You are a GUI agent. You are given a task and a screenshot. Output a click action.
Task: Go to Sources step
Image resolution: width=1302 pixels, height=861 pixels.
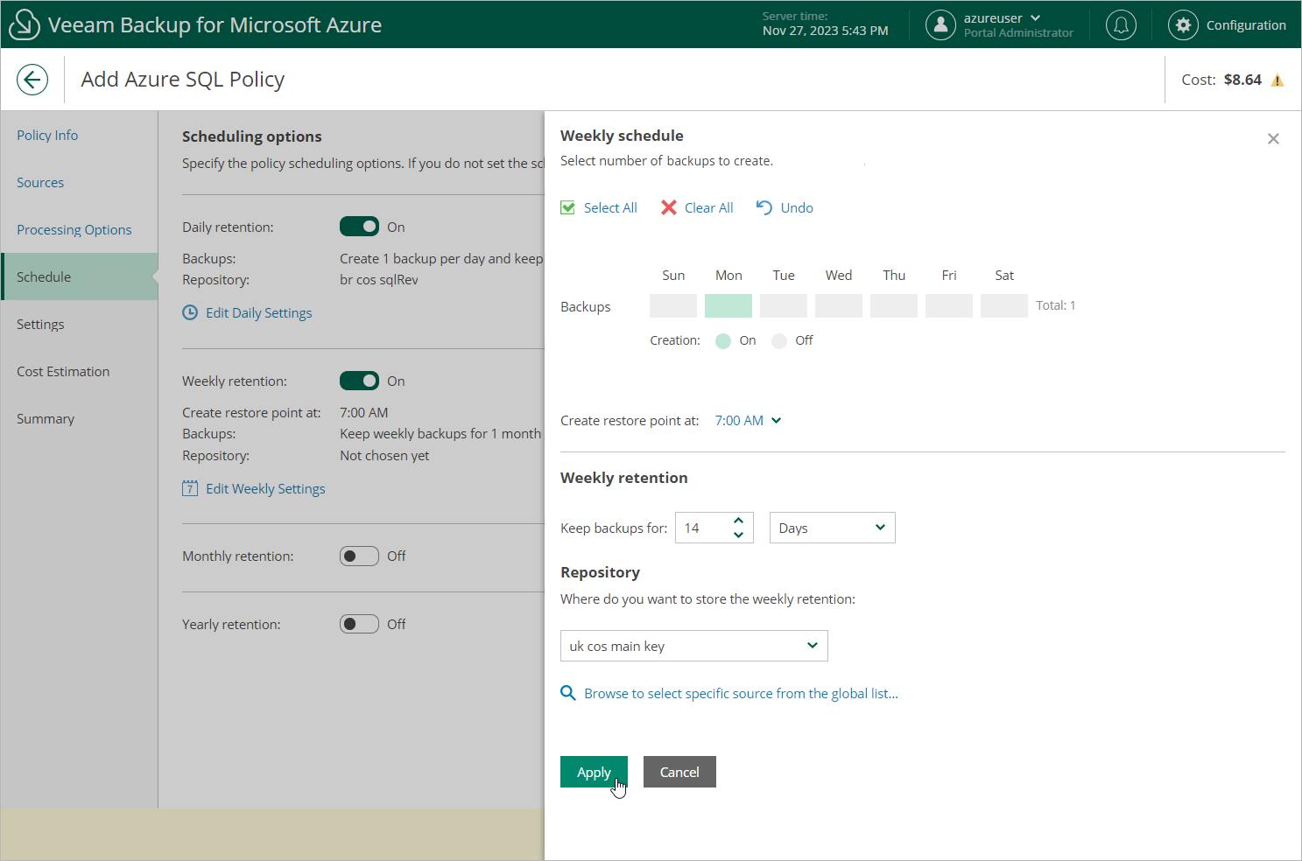coord(40,182)
